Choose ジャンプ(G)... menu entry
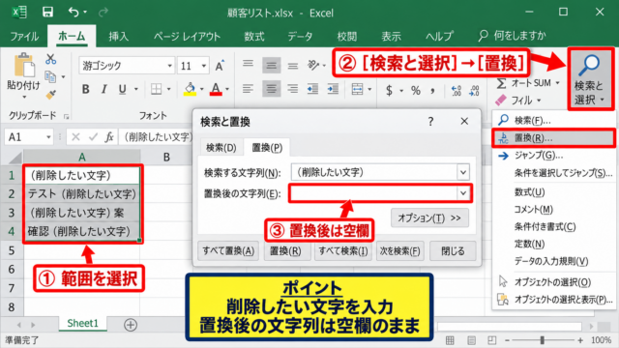 click(553, 156)
